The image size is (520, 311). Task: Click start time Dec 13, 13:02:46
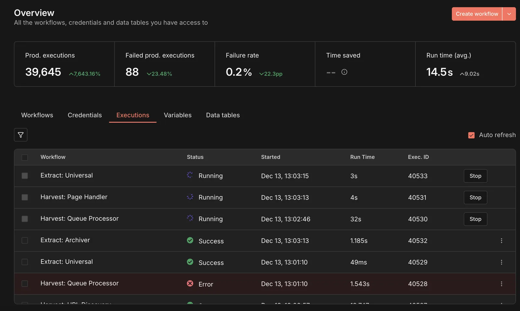coord(286,219)
